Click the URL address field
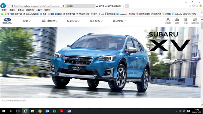This screenshot has height=114, width=203. (x=35, y=6)
